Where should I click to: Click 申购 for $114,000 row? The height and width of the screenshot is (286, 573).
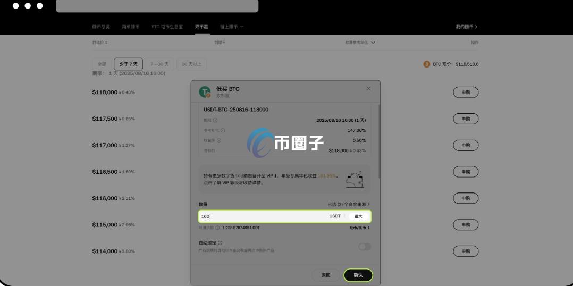click(466, 251)
